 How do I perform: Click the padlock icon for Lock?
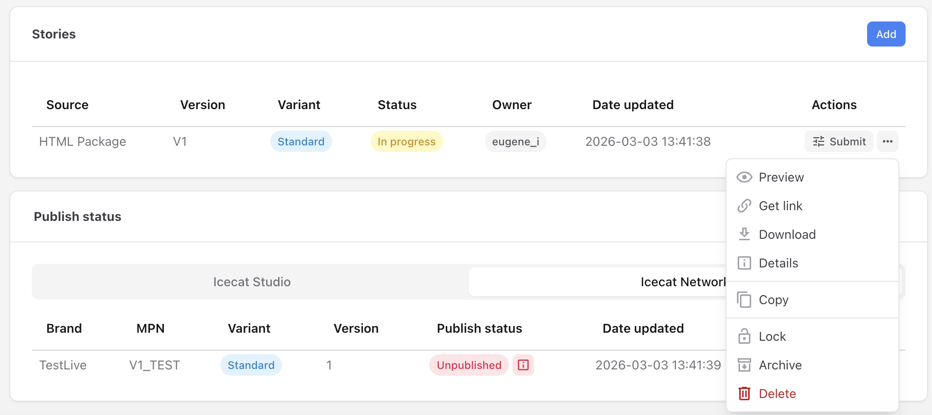(744, 336)
